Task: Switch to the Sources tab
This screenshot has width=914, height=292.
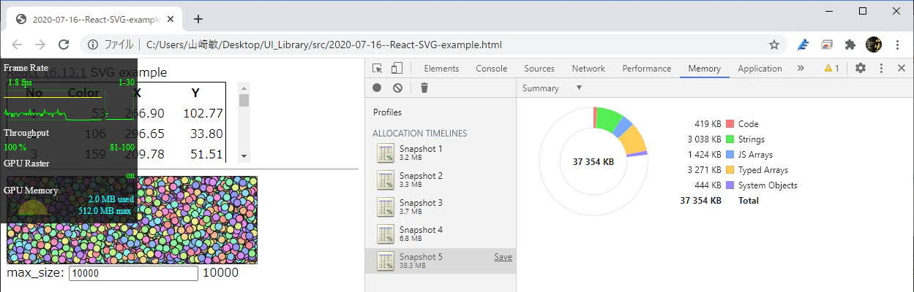Action: pyautogui.click(x=539, y=69)
